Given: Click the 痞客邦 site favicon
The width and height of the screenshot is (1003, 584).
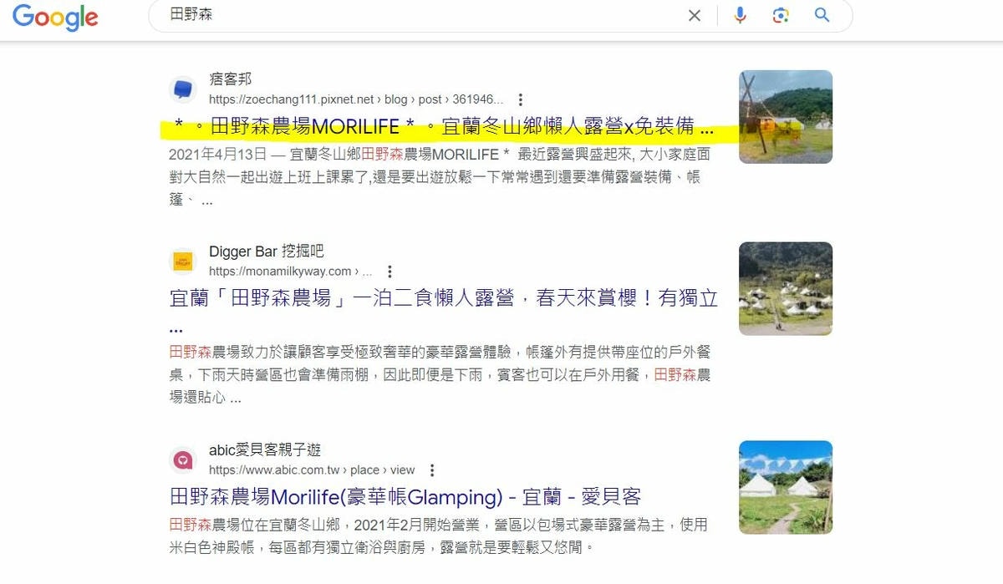Looking at the screenshot, I should (183, 89).
